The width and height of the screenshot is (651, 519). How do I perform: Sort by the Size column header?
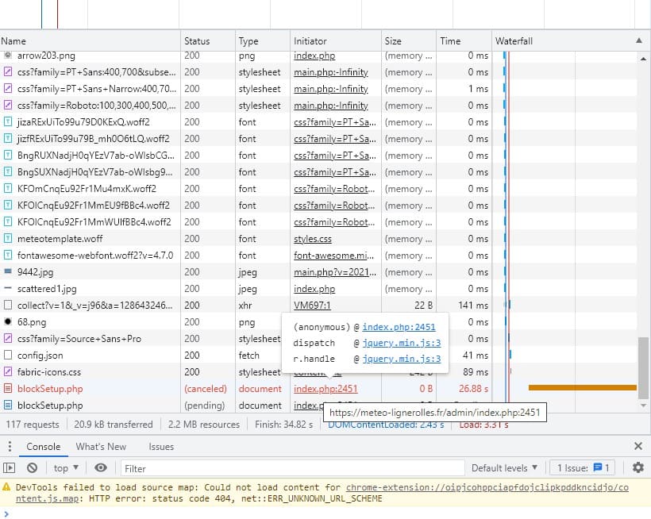(x=409, y=40)
